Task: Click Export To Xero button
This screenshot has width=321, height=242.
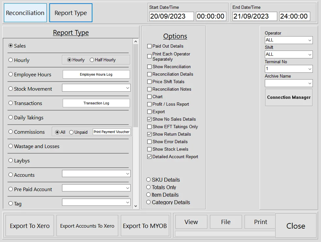Action: [30, 226]
